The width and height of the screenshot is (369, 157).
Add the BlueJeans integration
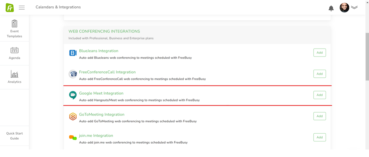point(320,53)
